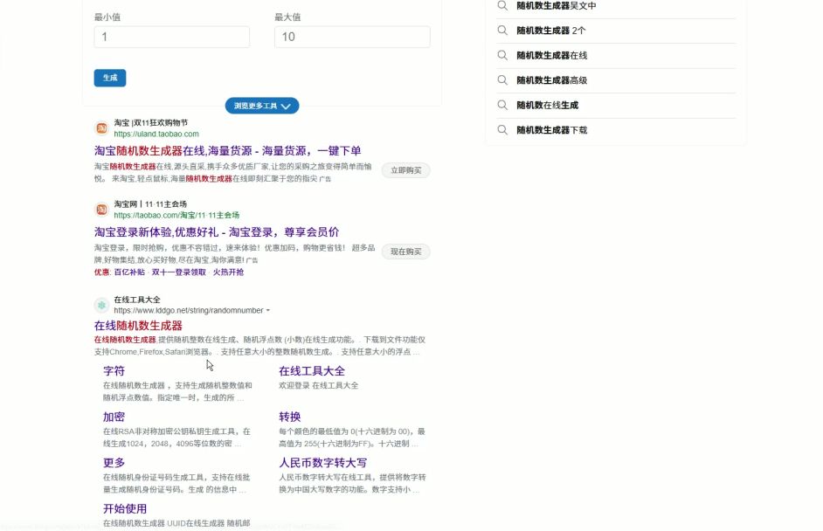Open the https://uland.taobao.com URL link
Screen dimensions: 823x531
pyautogui.click(x=156, y=134)
